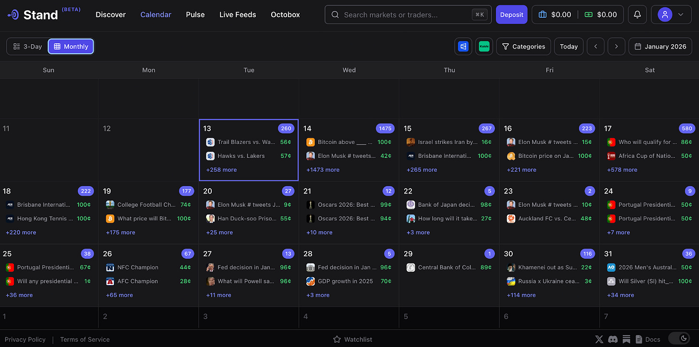Open the Pulse page
Viewport: 699px width, 347px height.
[195, 14]
